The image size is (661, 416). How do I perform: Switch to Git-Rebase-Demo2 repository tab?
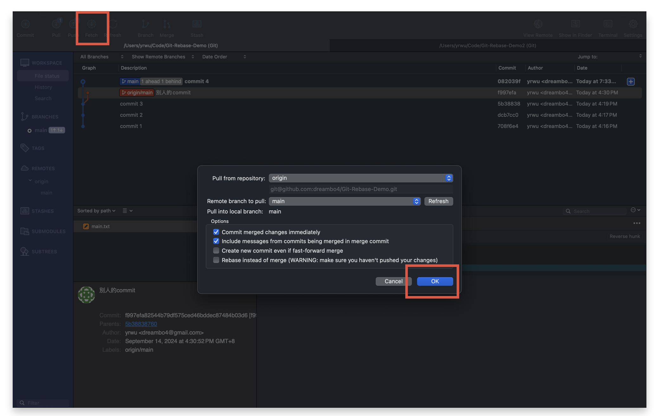(487, 45)
